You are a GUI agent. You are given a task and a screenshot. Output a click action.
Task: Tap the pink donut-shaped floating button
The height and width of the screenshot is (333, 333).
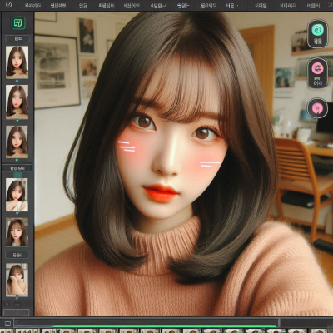pos(317,108)
